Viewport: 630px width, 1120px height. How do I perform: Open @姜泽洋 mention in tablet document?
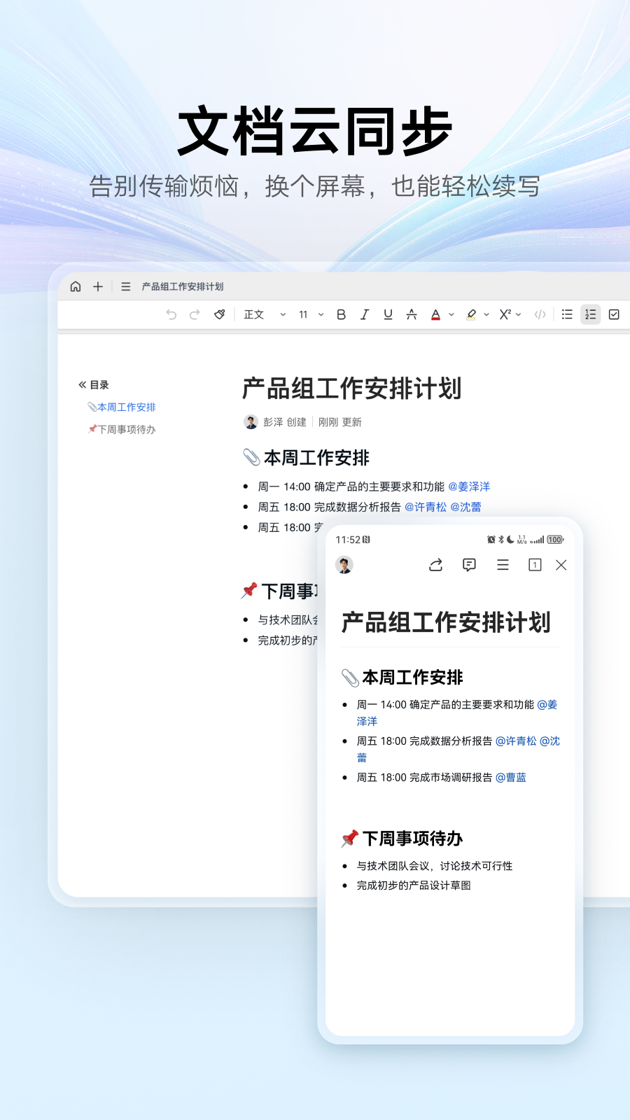[469, 486]
